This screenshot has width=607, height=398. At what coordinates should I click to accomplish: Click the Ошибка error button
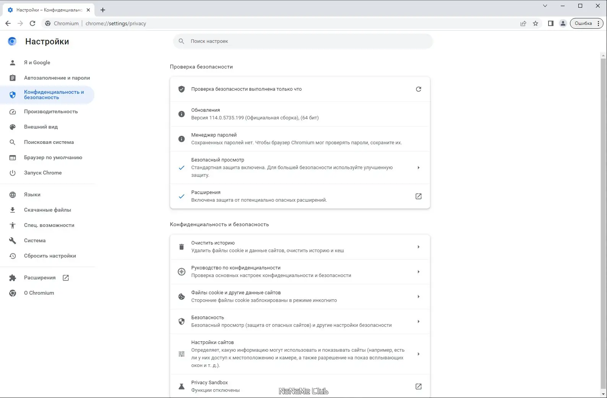(x=583, y=23)
